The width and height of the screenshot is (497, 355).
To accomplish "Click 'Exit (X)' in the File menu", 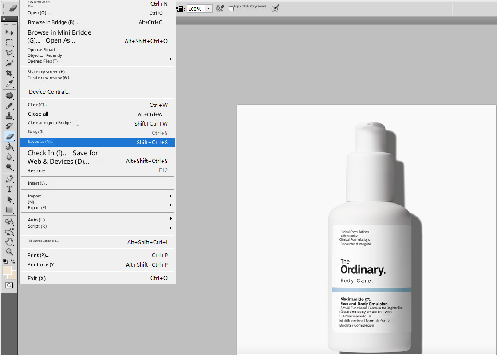I will click(x=36, y=278).
